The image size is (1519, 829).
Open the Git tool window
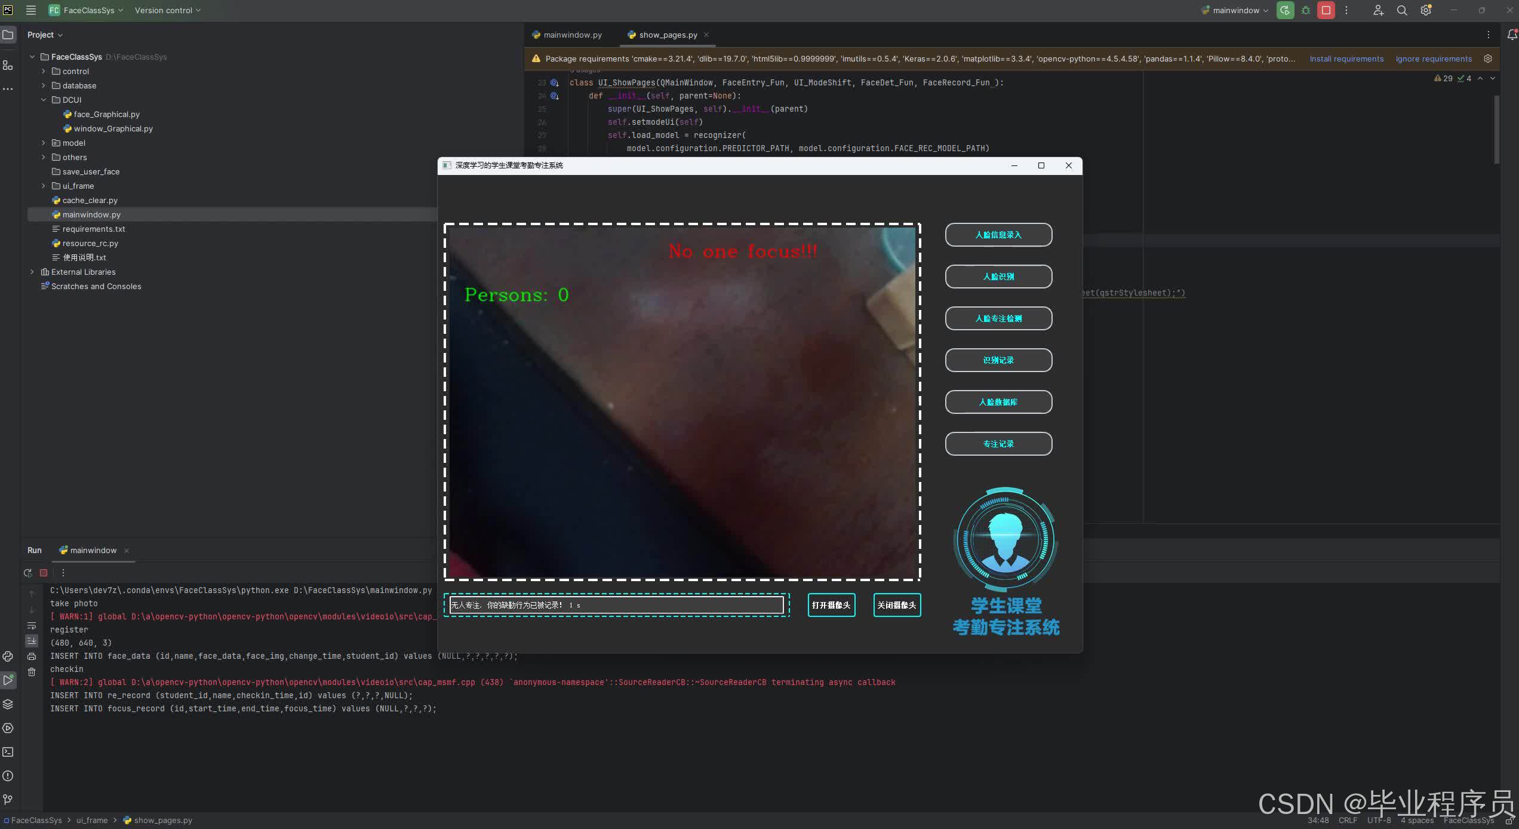[x=8, y=800]
